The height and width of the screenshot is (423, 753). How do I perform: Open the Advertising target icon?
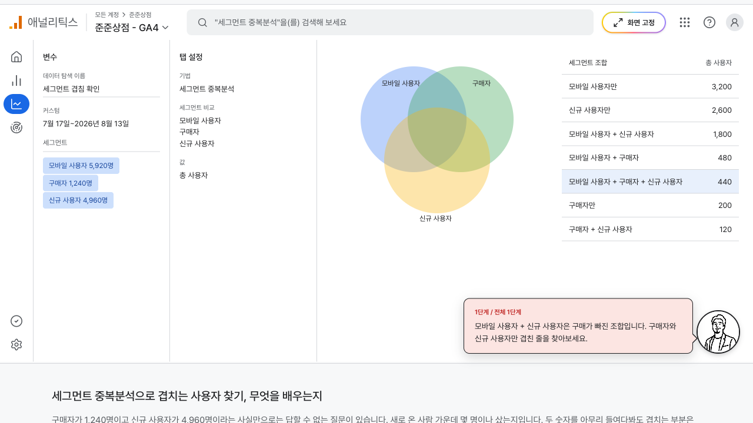[x=16, y=127]
